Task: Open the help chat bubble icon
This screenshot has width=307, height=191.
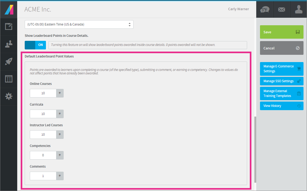Action: (265, 9)
